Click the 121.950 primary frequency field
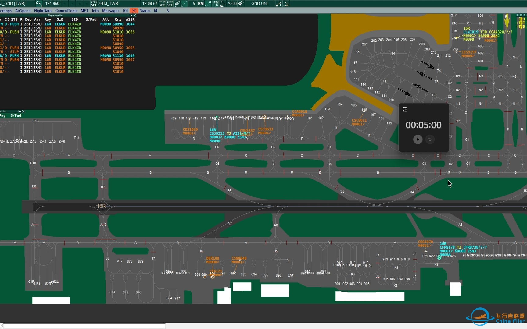 pyautogui.click(x=52, y=4)
